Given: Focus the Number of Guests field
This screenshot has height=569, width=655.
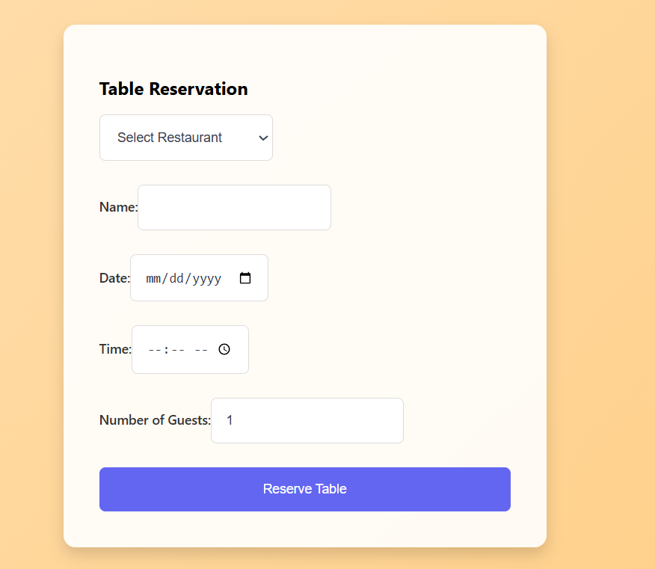Looking at the screenshot, I should click(307, 420).
